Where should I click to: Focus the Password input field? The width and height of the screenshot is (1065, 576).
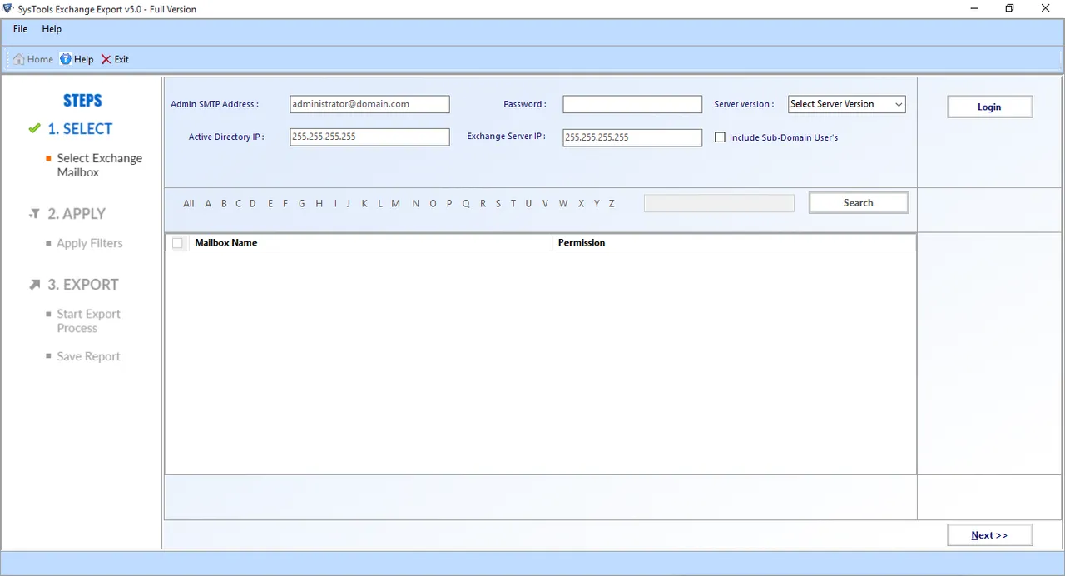click(632, 104)
